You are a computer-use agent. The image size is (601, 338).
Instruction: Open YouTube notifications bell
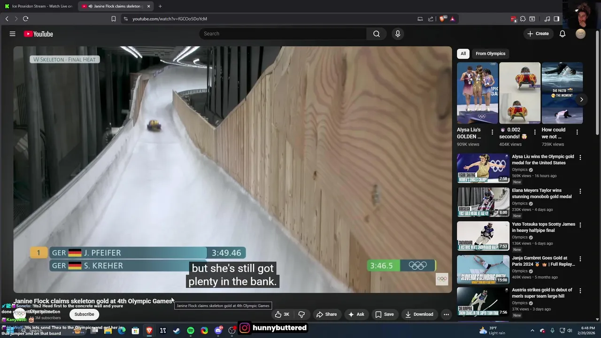[x=562, y=34]
